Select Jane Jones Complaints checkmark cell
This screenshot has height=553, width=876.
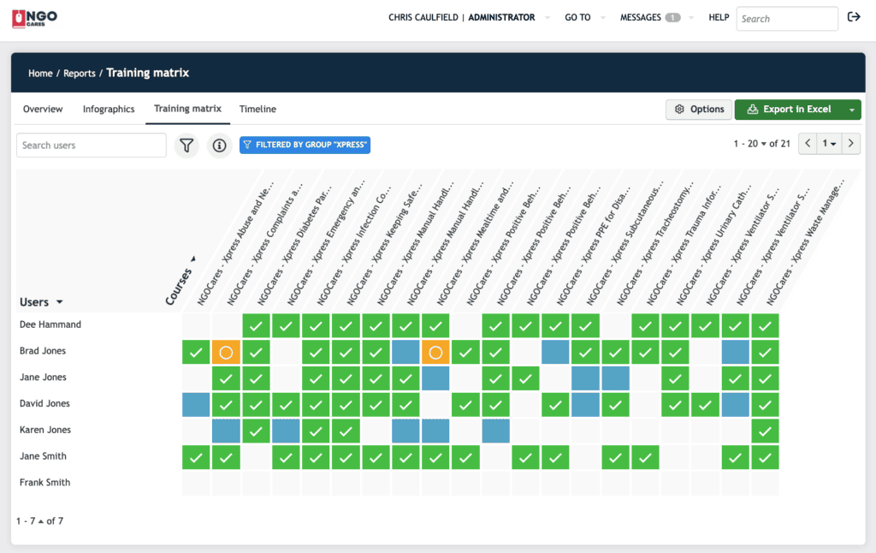(x=226, y=378)
